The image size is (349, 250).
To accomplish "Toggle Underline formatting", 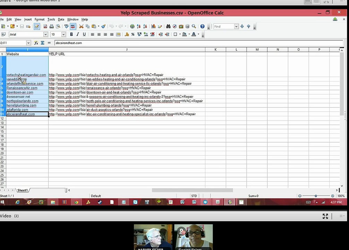I will (x=84, y=34).
